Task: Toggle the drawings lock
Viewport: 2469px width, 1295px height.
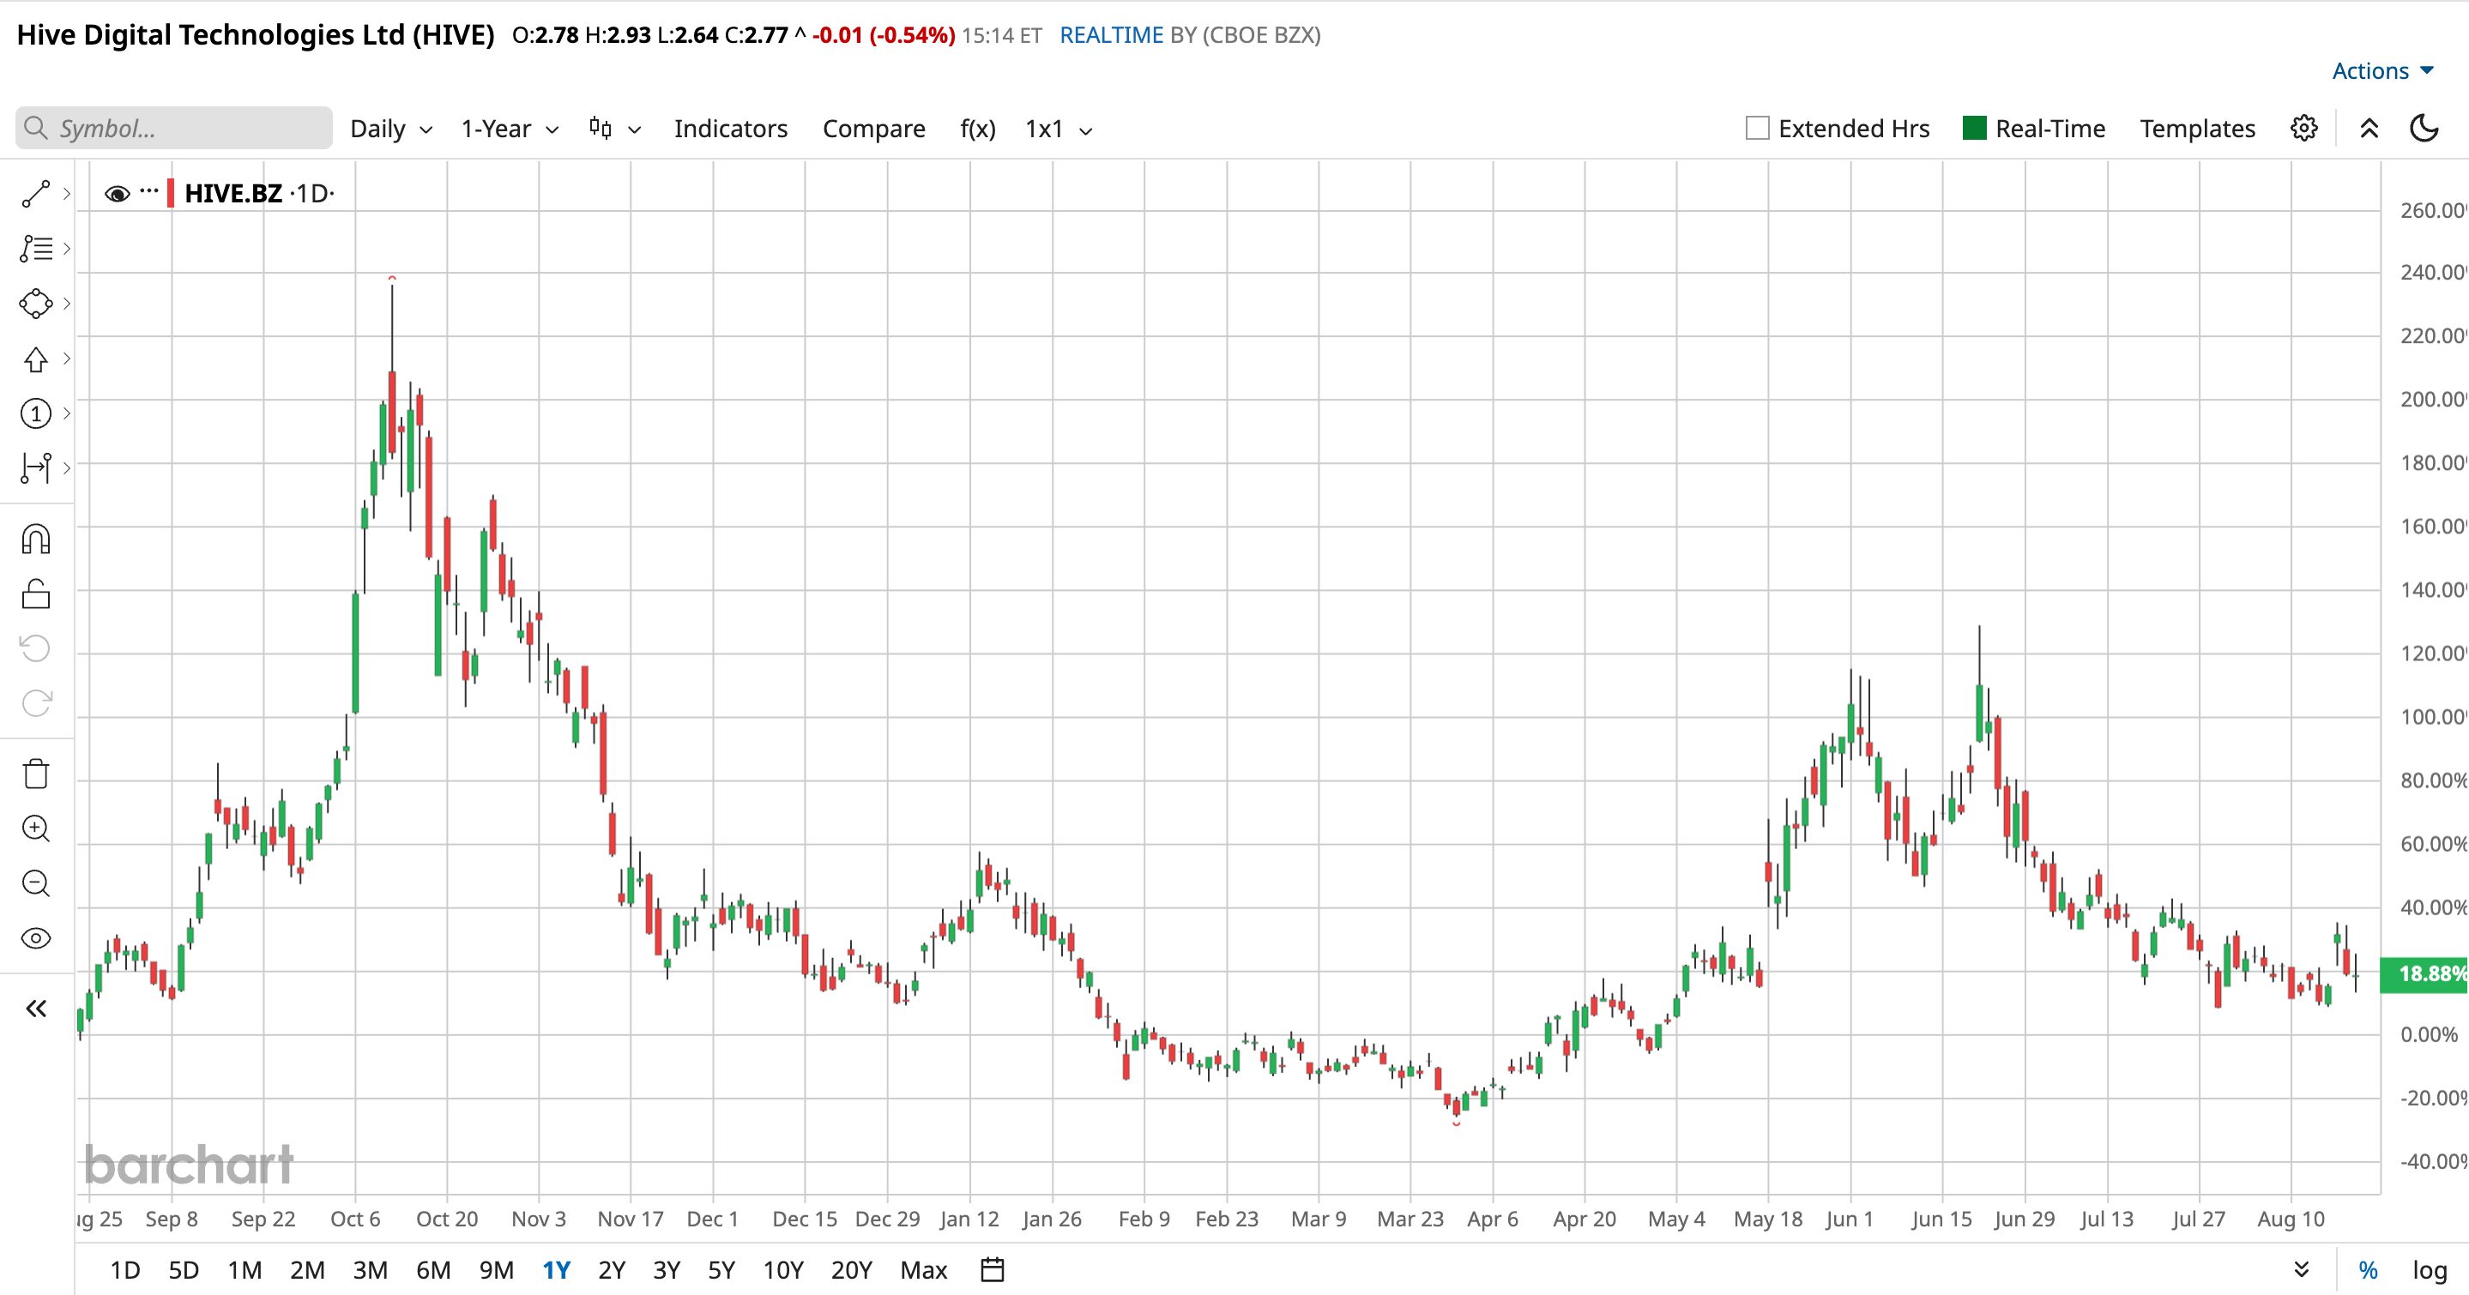Action: click(x=35, y=593)
